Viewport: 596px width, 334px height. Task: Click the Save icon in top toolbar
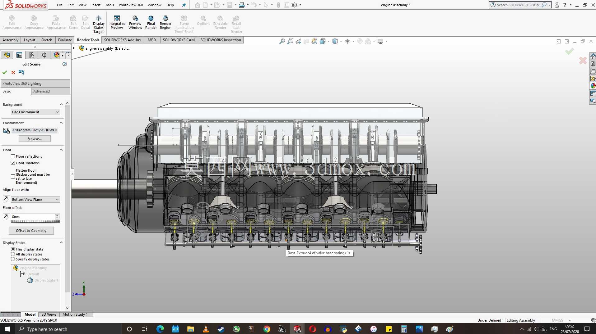pyautogui.click(x=230, y=5)
